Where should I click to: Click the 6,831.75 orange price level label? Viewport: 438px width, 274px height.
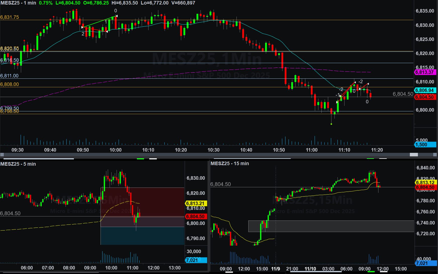(10, 17)
